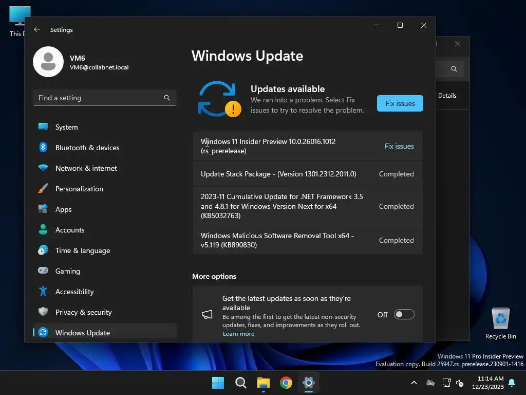
Task: Open the Learn more link
Action: pos(238,334)
